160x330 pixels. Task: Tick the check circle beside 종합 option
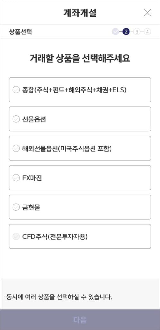point(16,90)
